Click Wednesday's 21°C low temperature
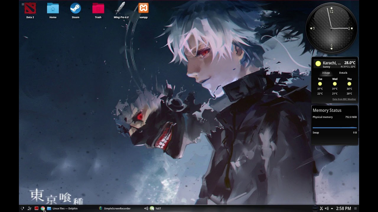The height and width of the screenshot is (212, 378). [335, 94]
